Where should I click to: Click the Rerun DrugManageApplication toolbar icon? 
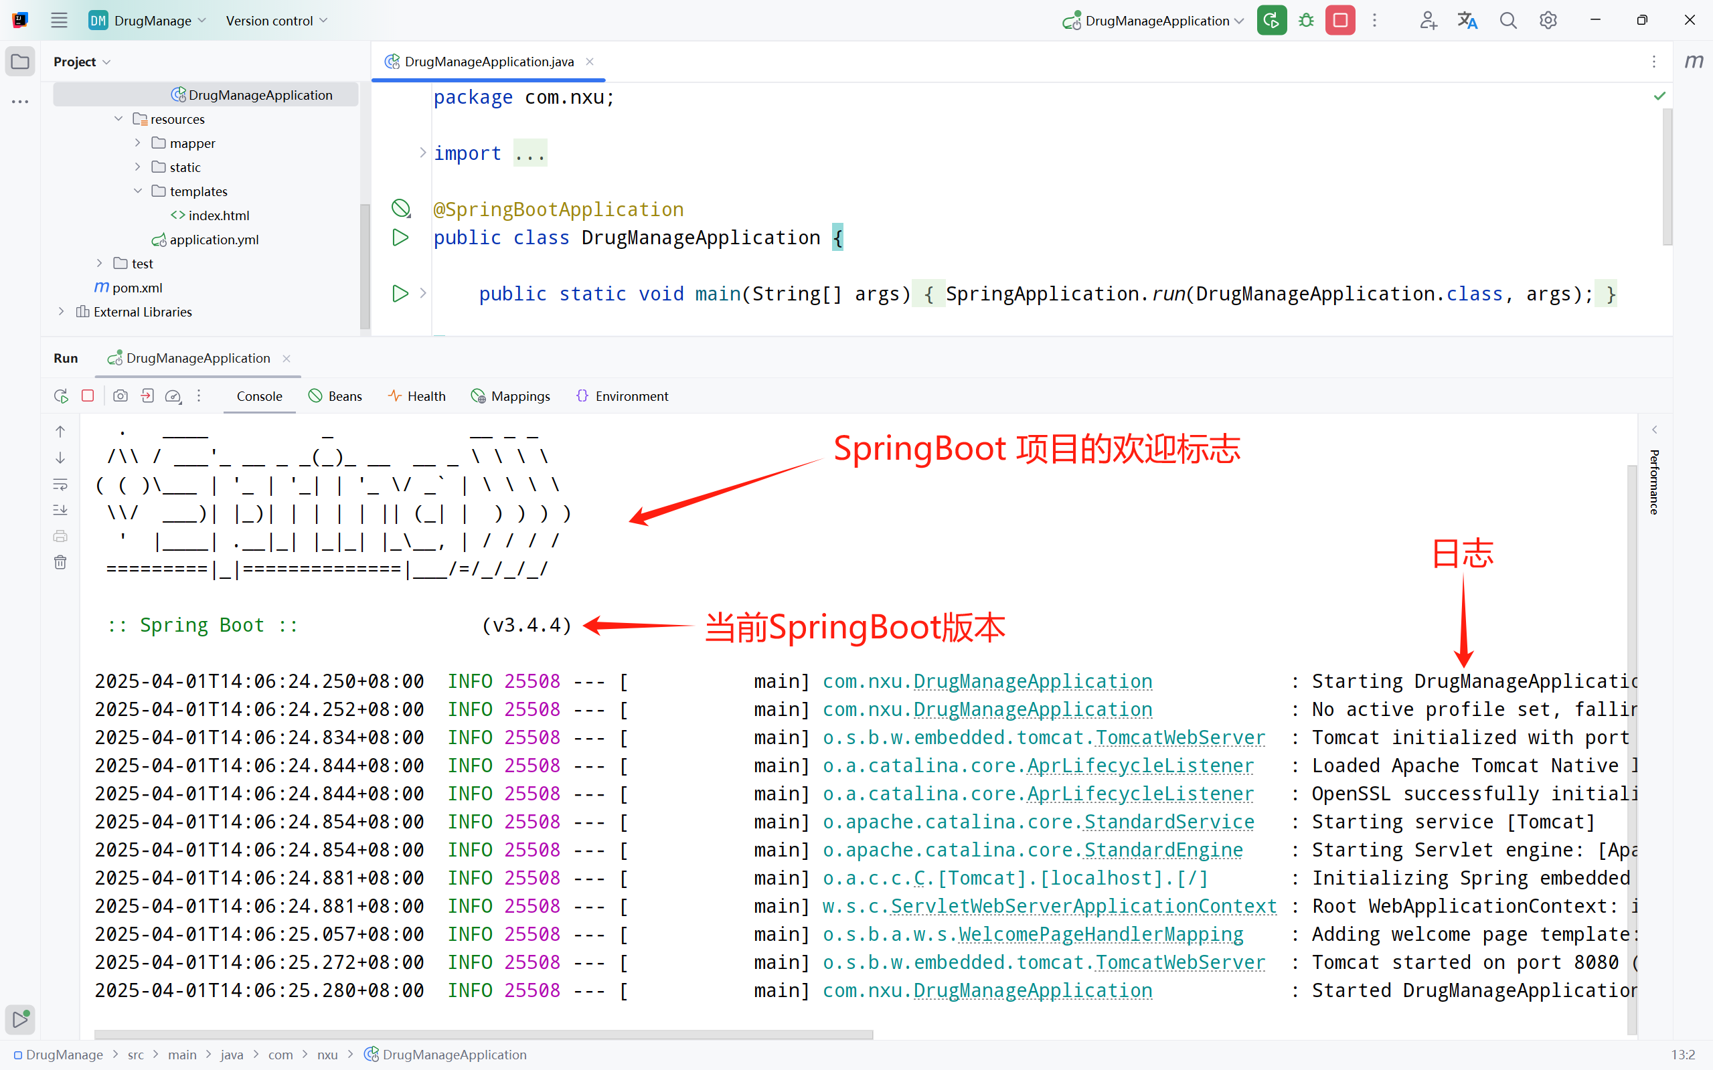click(1271, 21)
